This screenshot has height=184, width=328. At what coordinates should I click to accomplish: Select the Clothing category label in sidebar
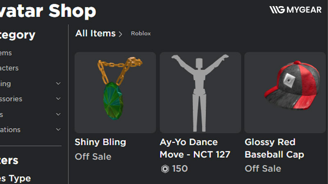point(6,83)
